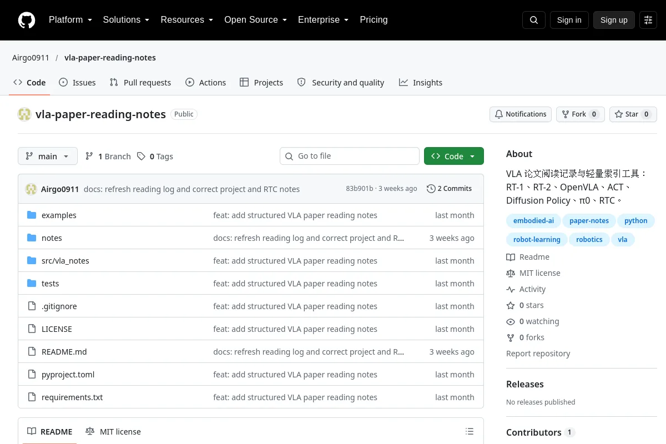Expand the Resources menu
The width and height of the screenshot is (666, 444).
pyautogui.click(x=186, y=20)
